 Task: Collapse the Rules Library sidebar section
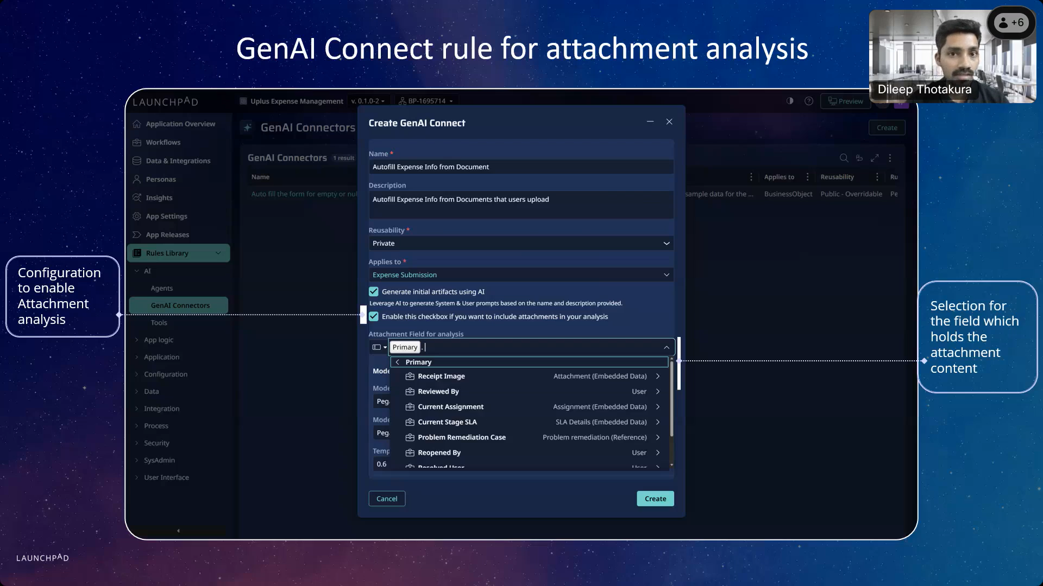coord(218,253)
